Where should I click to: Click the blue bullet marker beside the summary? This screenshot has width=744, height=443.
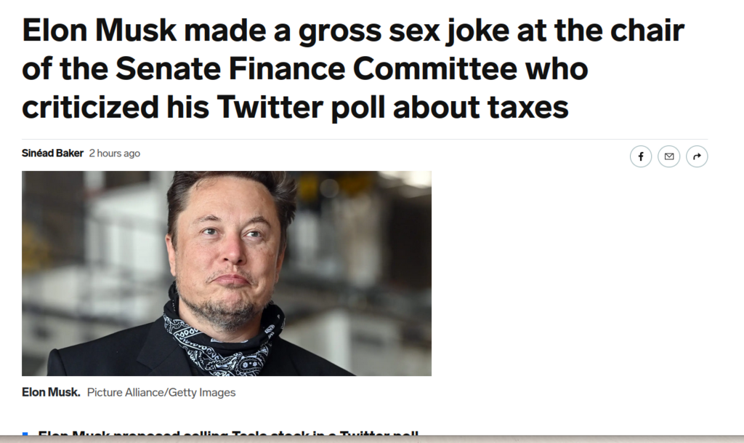[25, 434]
